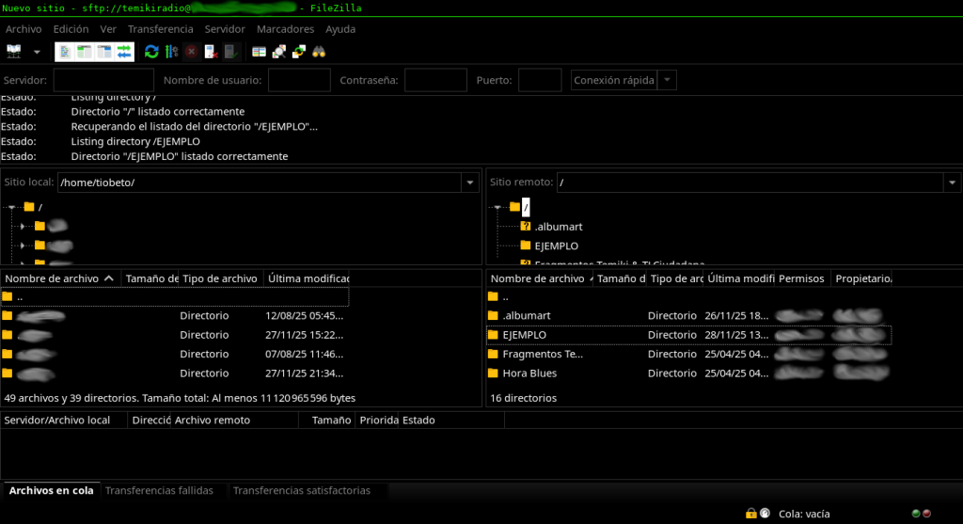Expand the Sitio local path dropdown

pos(469,183)
